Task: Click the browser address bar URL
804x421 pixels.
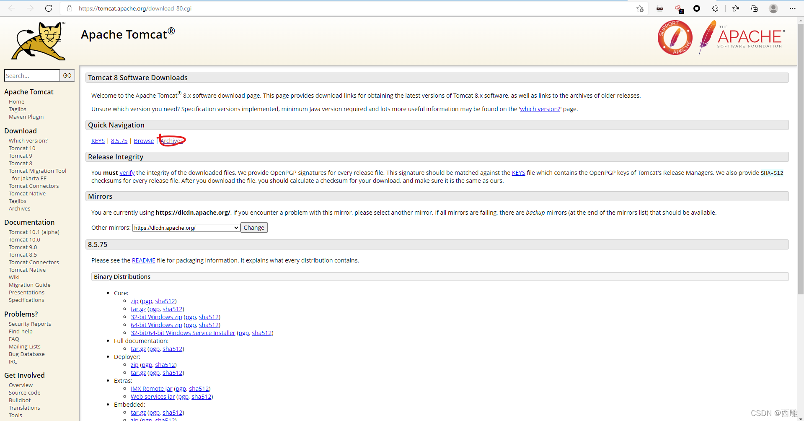Action: click(135, 8)
